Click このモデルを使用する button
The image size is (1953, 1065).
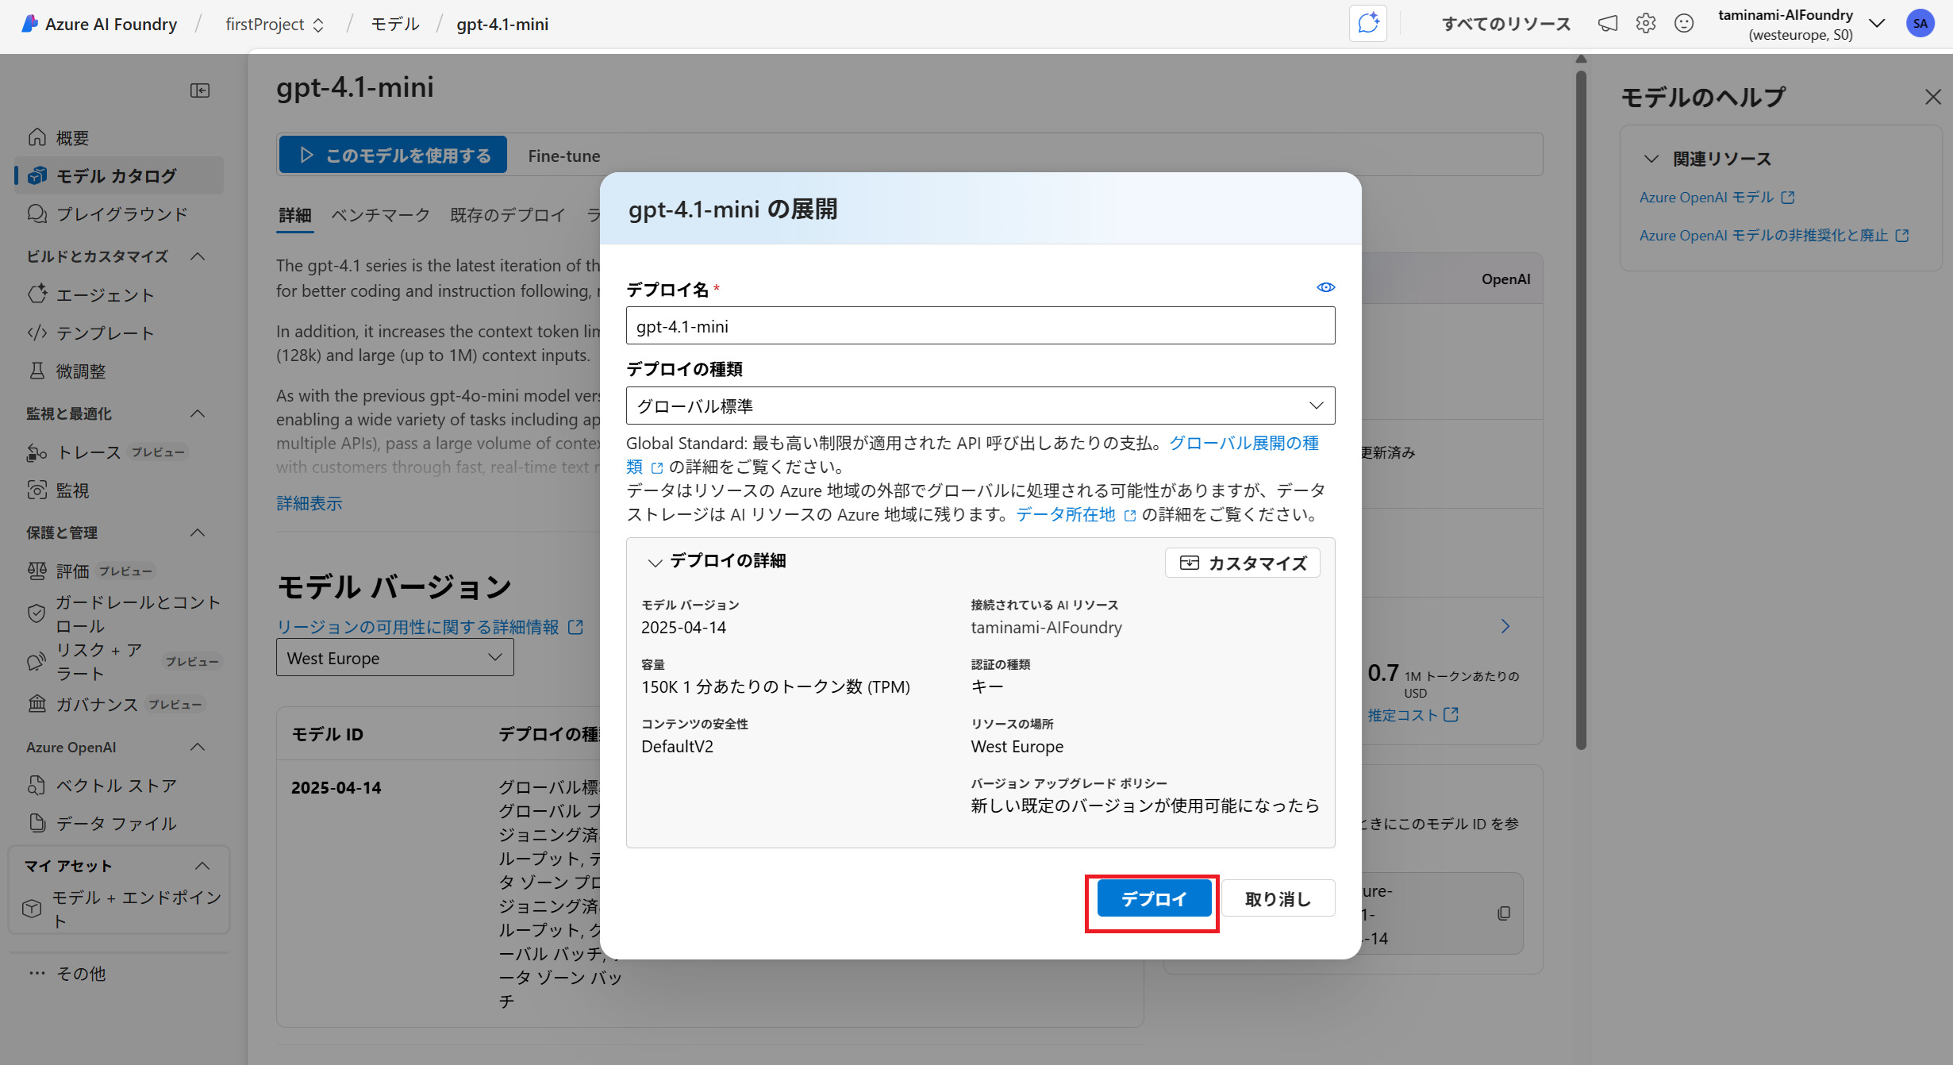pyautogui.click(x=393, y=155)
